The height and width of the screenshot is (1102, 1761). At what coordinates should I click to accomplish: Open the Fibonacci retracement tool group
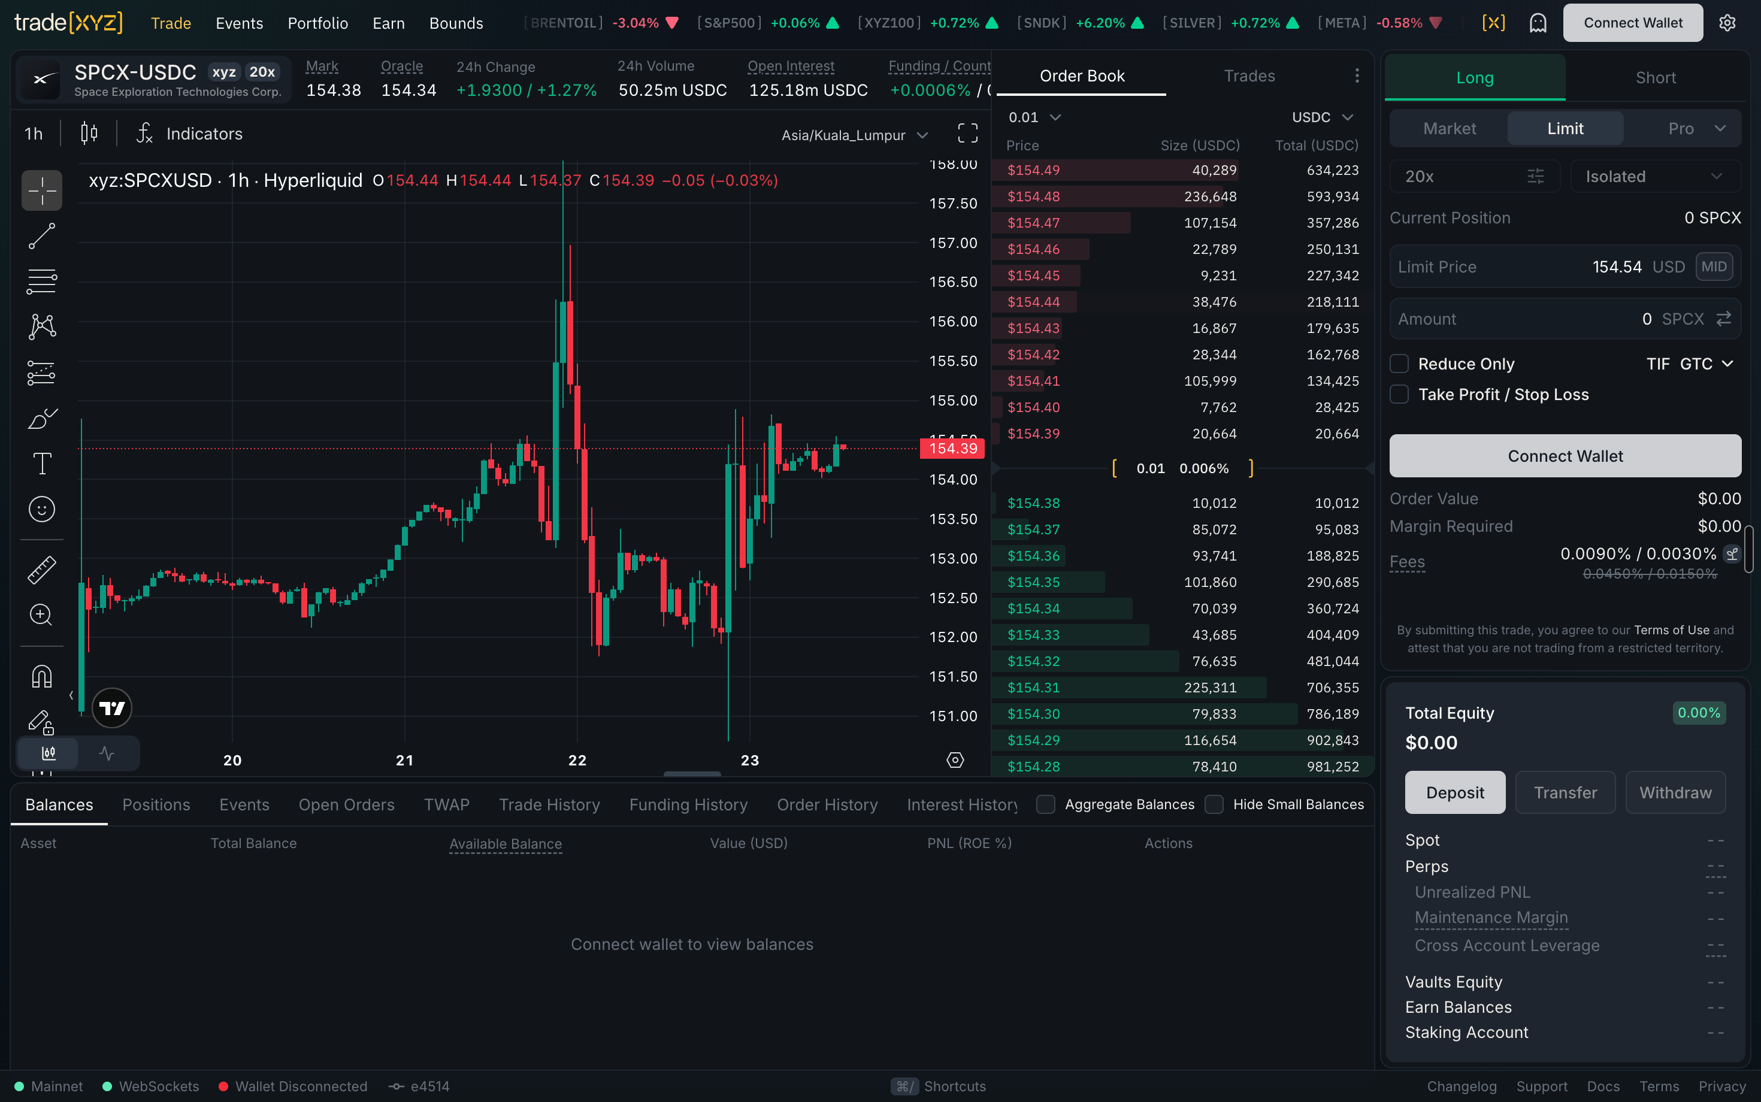(41, 281)
